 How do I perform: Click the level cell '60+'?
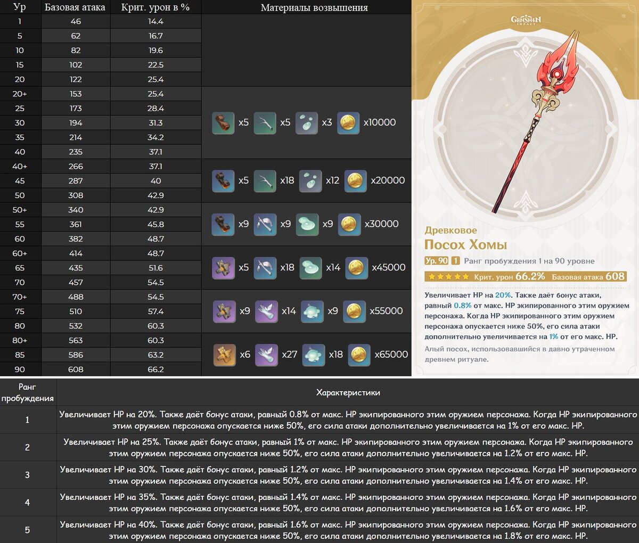pos(20,253)
